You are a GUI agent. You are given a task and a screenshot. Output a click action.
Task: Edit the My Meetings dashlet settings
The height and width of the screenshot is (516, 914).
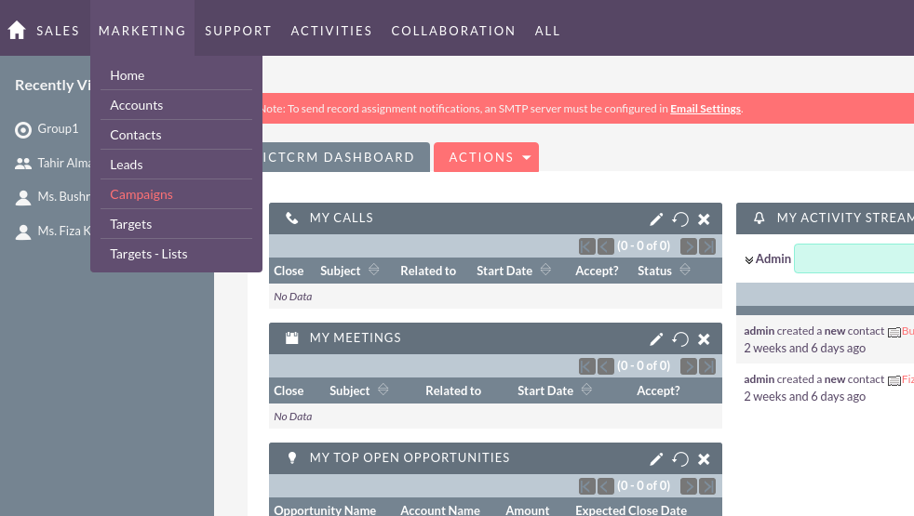pyautogui.click(x=656, y=339)
